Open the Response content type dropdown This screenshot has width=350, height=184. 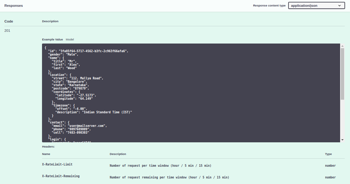[x=316, y=6]
